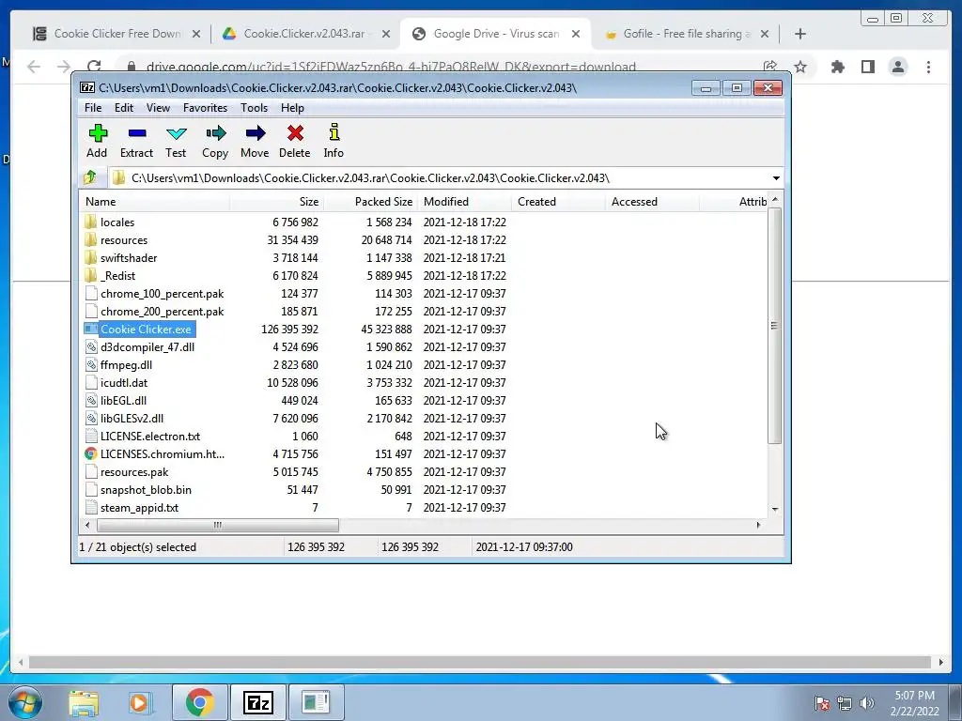
Task: Select the resources folder name
Action: [x=124, y=239]
